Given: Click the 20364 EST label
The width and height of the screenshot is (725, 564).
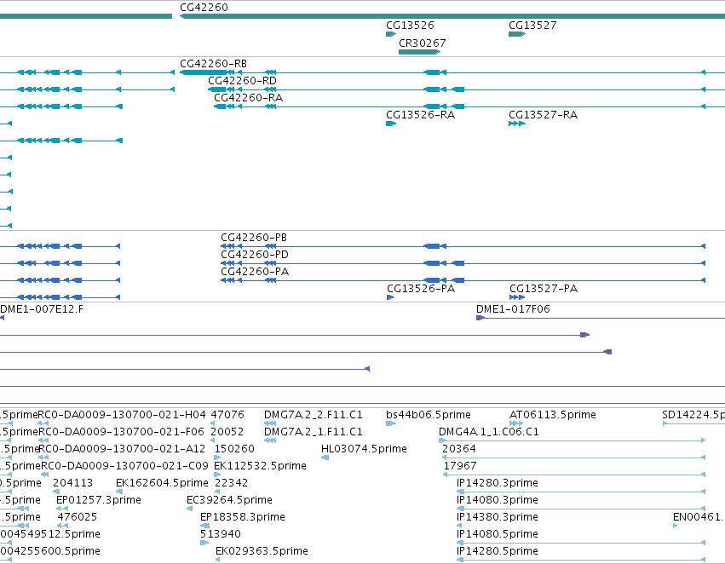Looking at the screenshot, I should point(459,449).
